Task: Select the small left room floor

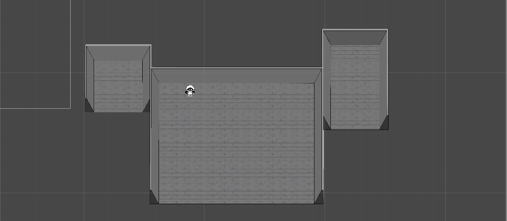Action: click(118, 86)
